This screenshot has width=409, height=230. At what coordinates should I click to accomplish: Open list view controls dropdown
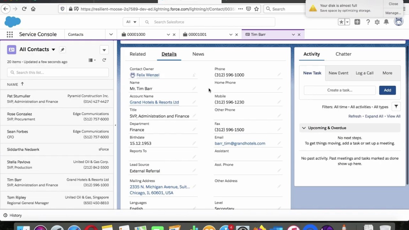pos(104,50)
